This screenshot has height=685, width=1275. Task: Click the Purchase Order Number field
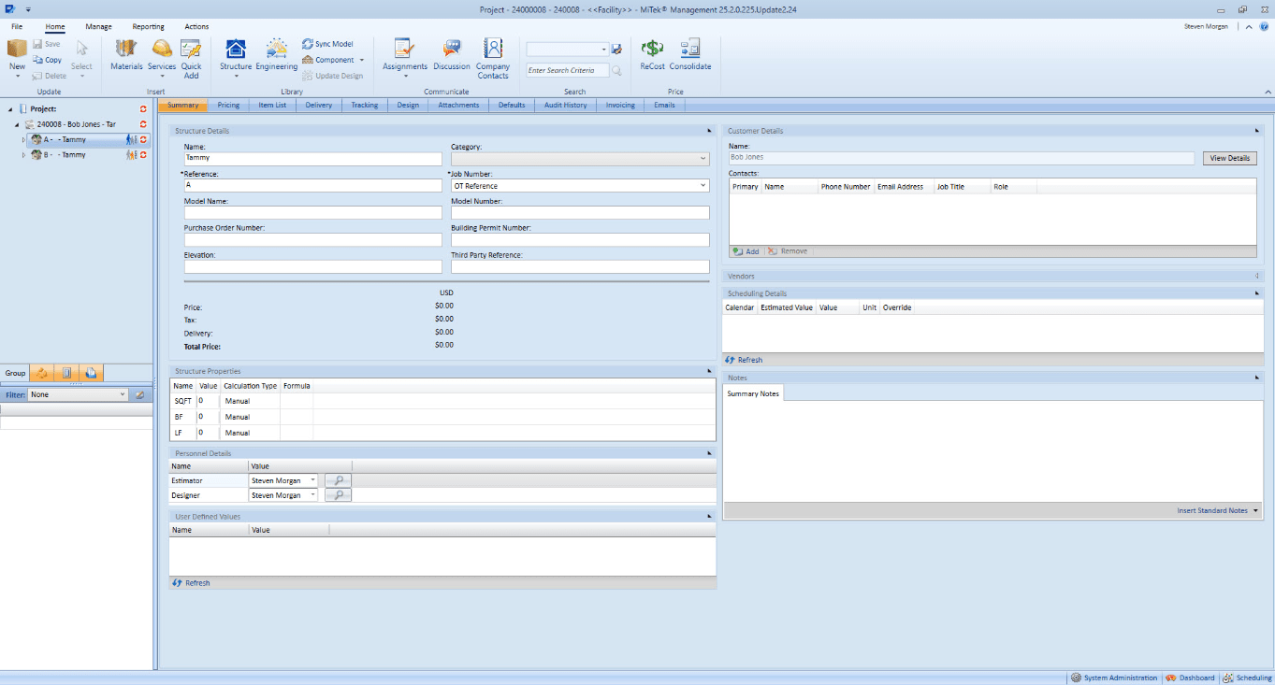click(312, 240)
